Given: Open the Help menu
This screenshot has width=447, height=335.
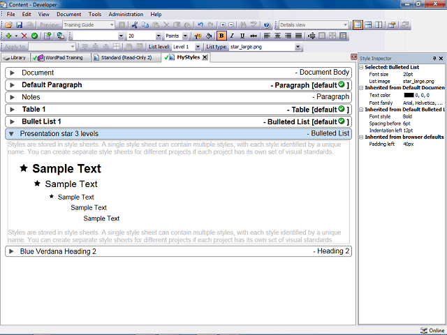Looking at the screenshot, I should 156,14.
